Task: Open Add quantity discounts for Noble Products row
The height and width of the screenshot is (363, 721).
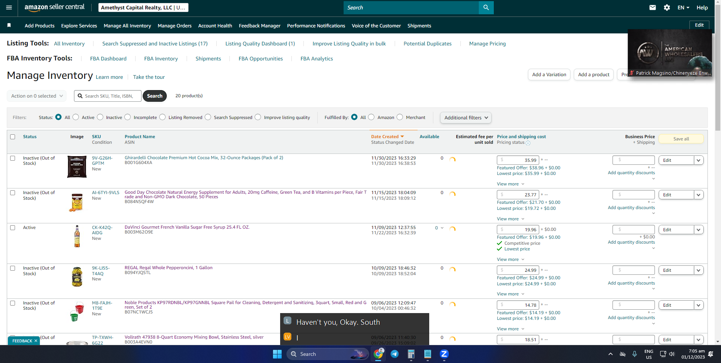Action: [x=631, y=318]
